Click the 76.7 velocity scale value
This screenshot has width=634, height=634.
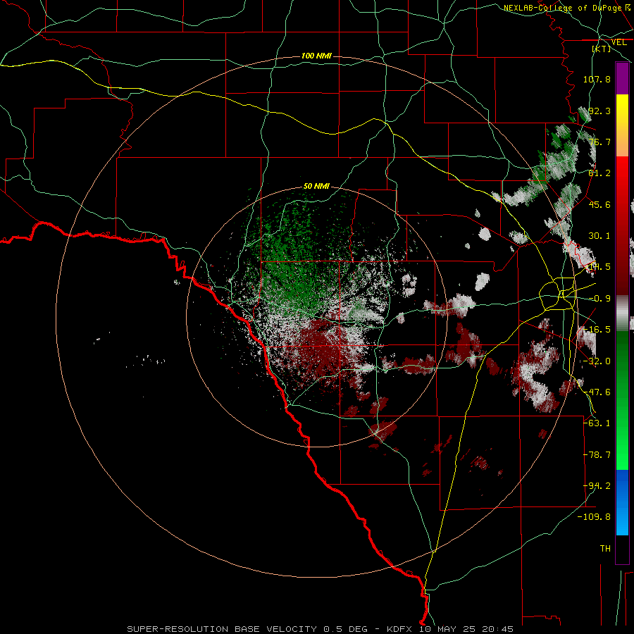[599, 142]
